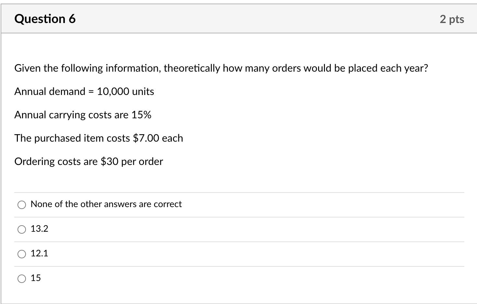Image resolution: width=477 pixels, height=304 pixels.
Task: Click the "Ordering costs are $30 per order" text
Action: (x=89, y=161)
